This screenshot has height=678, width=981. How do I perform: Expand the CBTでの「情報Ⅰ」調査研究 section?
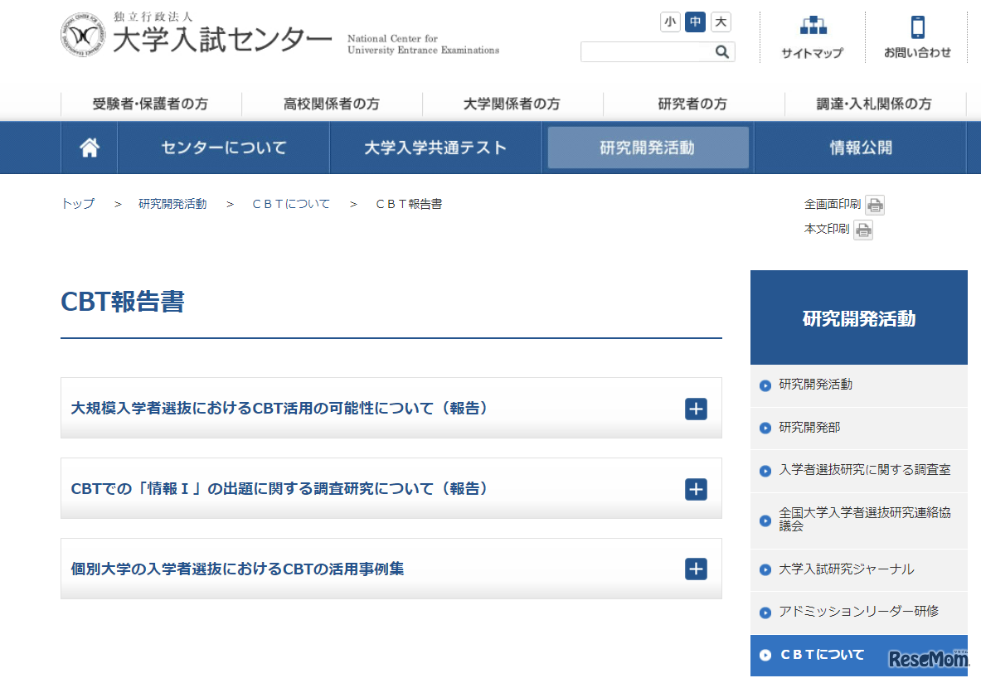695,489
